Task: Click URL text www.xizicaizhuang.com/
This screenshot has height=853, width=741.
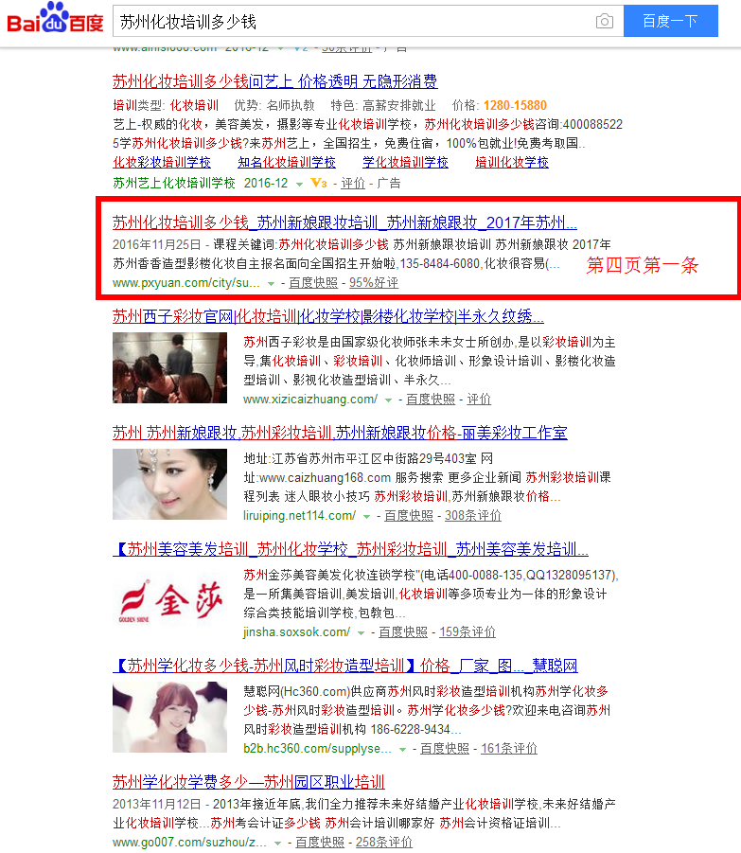Action: 310,400
